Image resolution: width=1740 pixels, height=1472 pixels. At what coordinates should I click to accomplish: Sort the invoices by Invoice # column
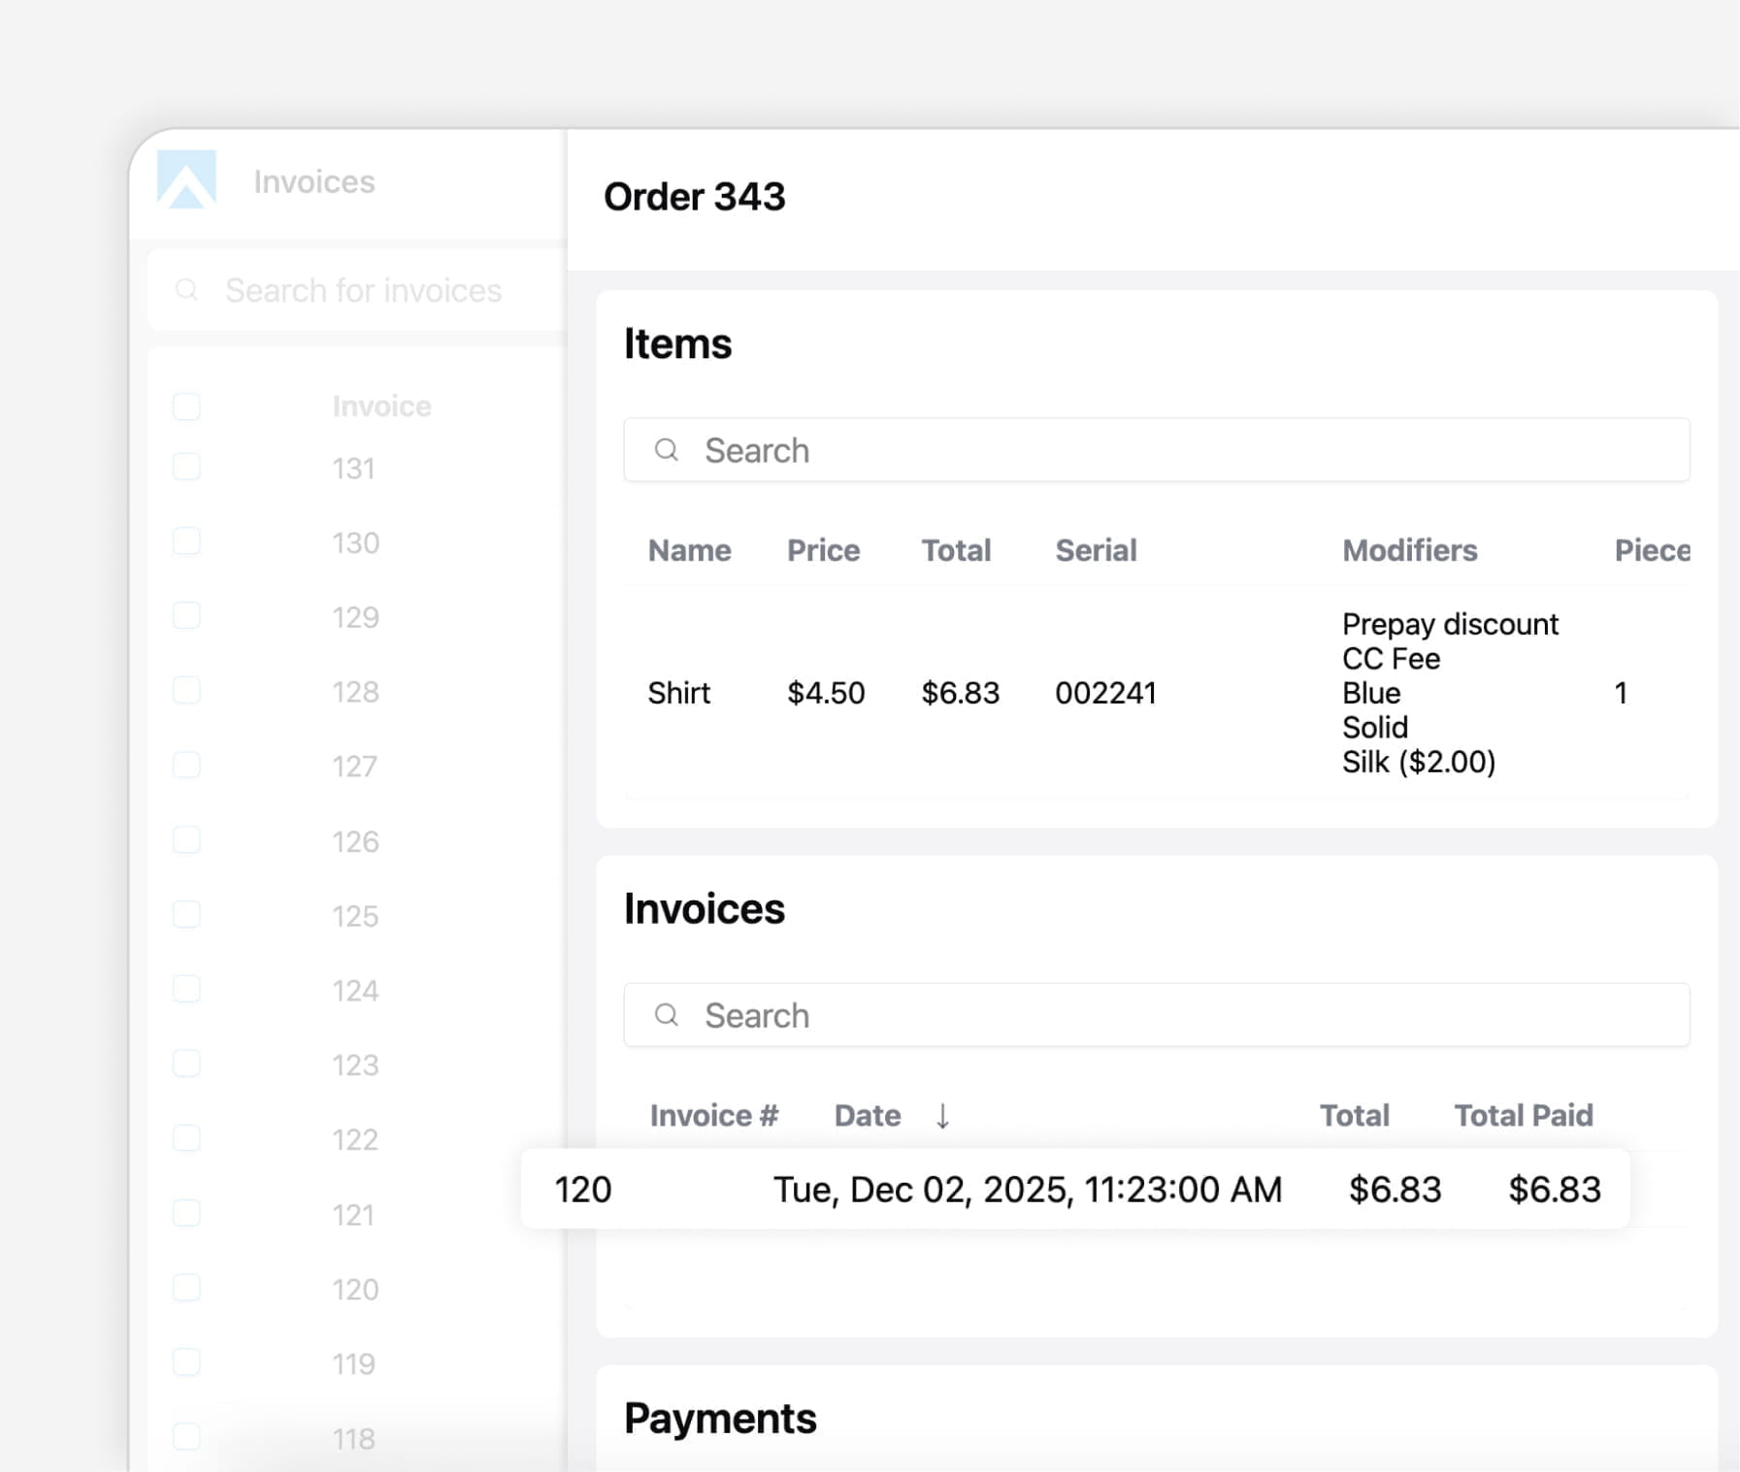coord(714,1115)
